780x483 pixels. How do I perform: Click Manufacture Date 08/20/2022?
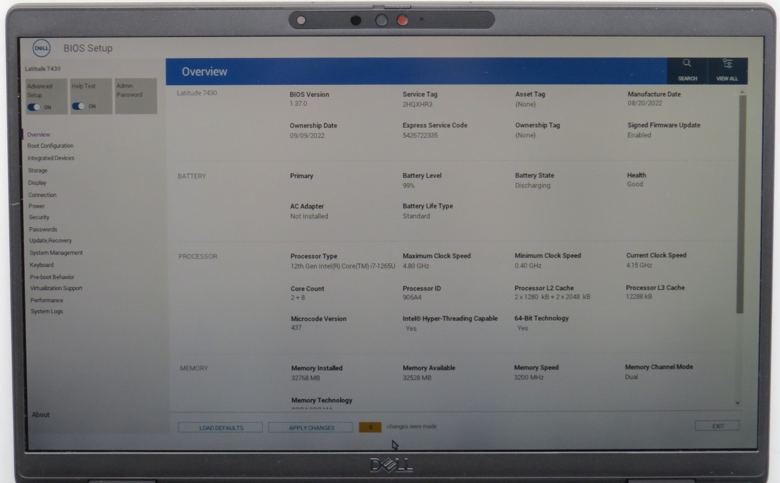click(x=645, y=103)
